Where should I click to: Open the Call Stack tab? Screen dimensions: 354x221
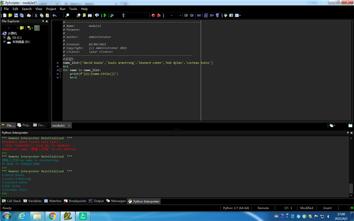point(11,201)
